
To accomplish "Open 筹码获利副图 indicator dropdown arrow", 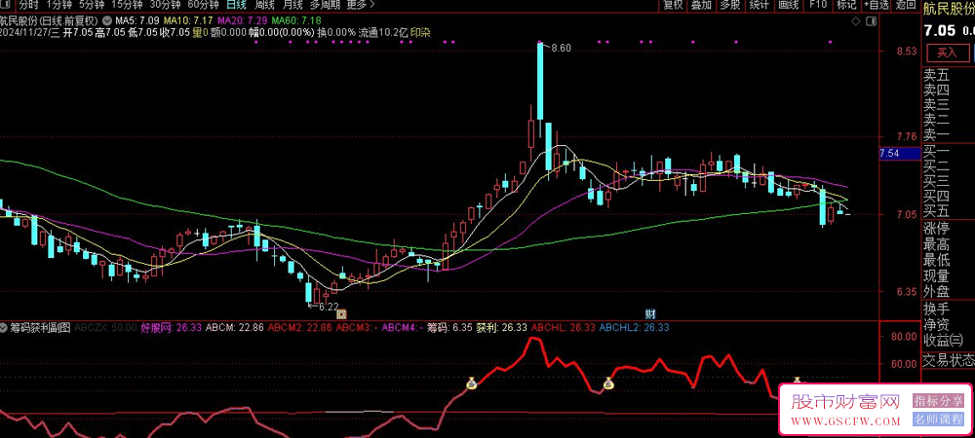I will pos(5,326).
